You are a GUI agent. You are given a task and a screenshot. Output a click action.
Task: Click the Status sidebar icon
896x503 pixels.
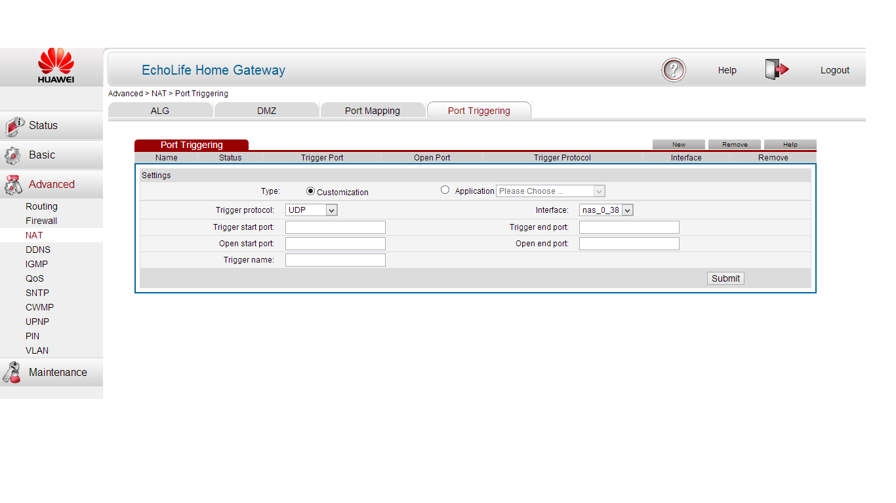point(14,126)
